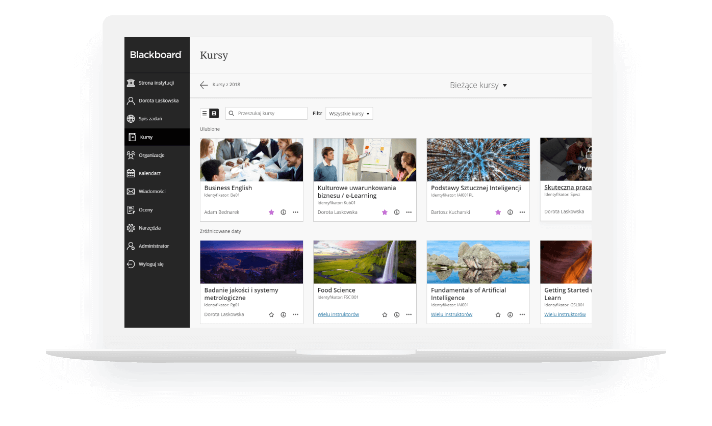Viewport: 712px width, 426px height.
Task: Open Administrator person icon
Action: coord(131,246)
